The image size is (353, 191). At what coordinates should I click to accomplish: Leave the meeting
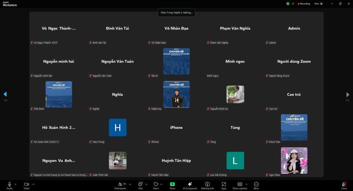click(344, 185)
